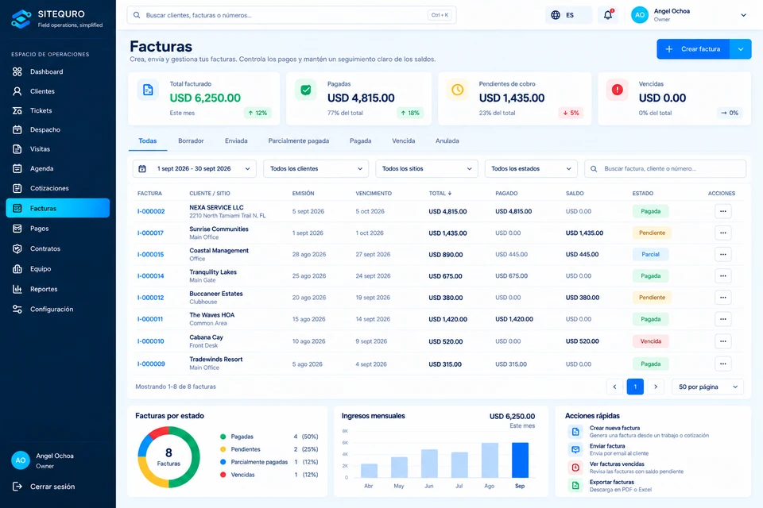Open actions menu for Cabana Cay invoice
763x508 pixels.
click(723, 341)
